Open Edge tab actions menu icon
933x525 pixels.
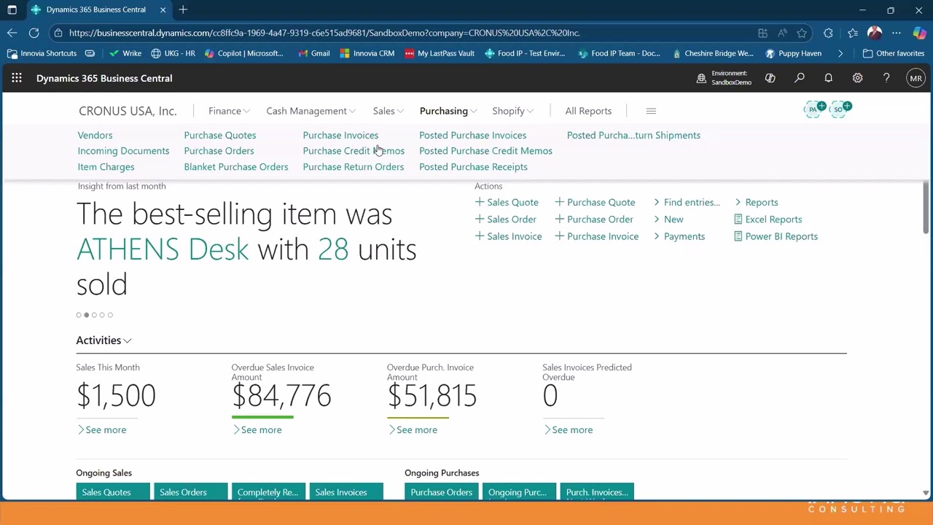click(x=12, y=9)
